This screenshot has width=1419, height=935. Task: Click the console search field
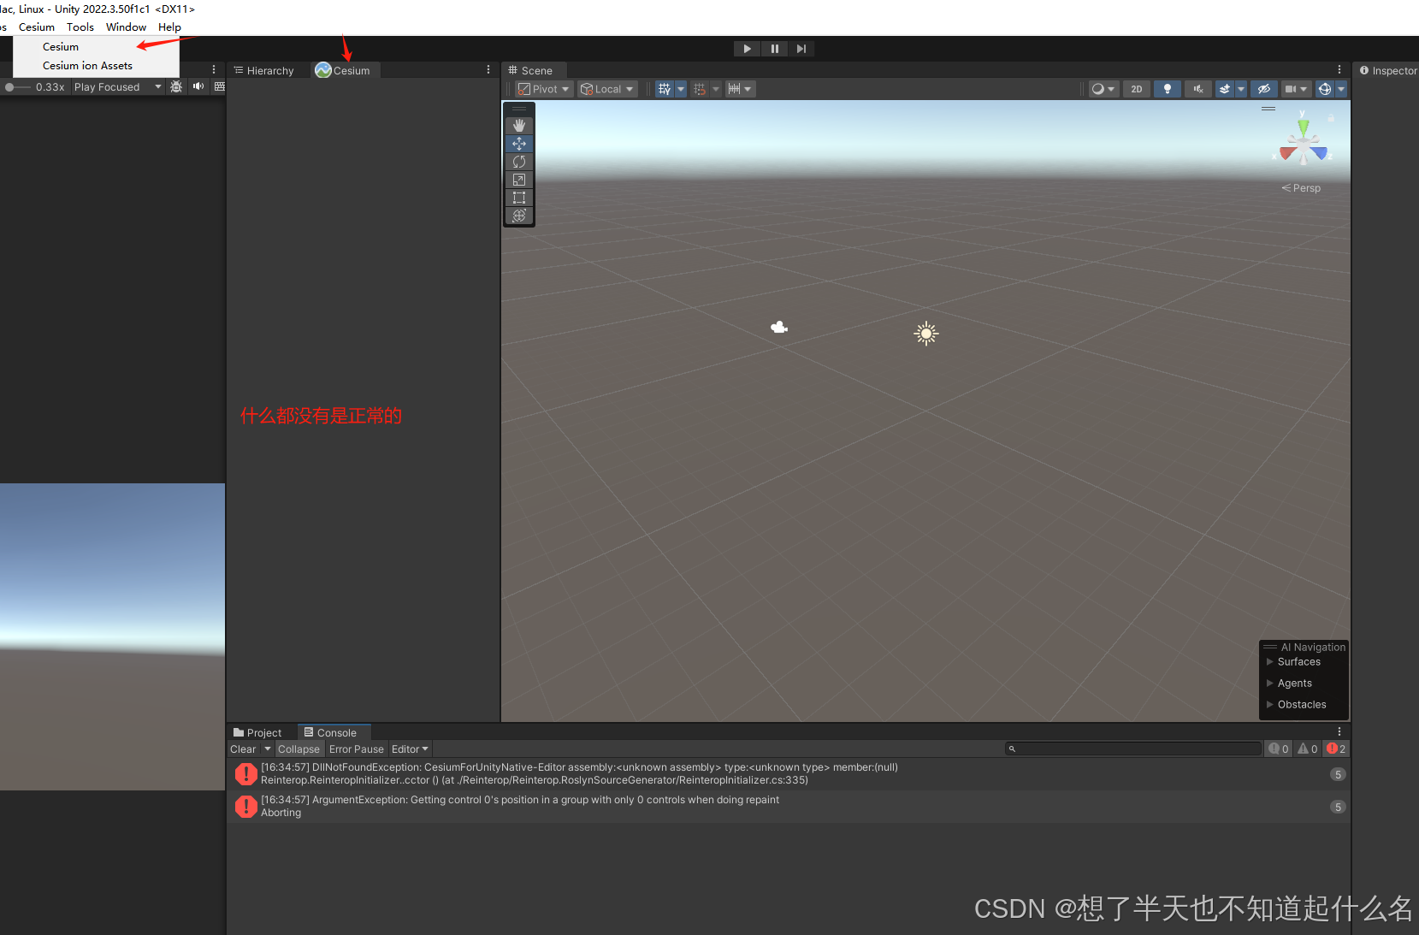tap(1133, 749)
